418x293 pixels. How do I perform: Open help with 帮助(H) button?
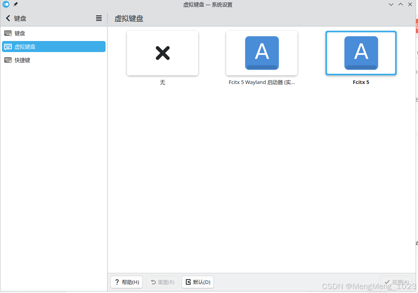[127, 282]
